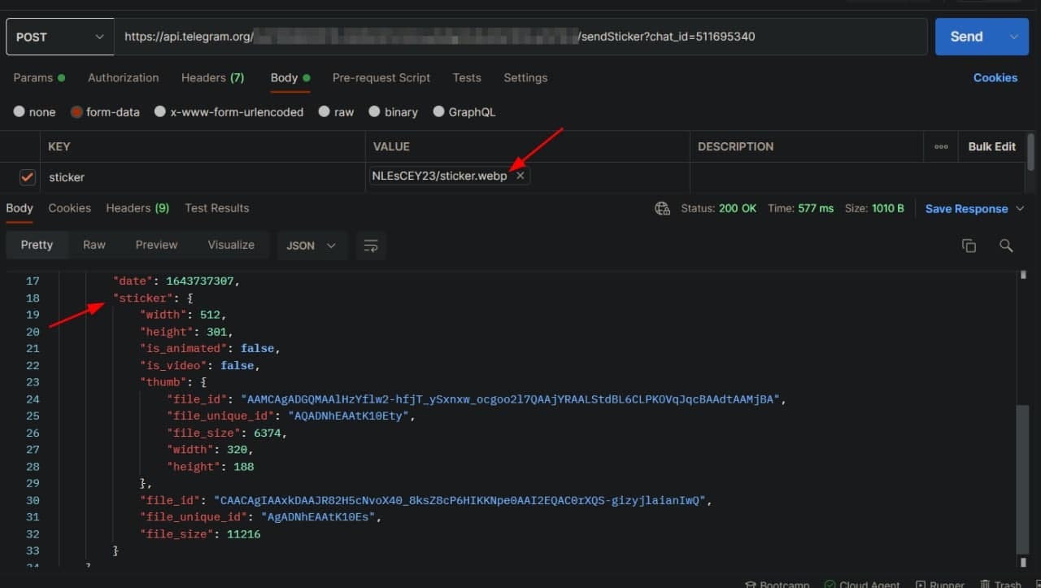Open the response Test Results tab
Screen dimensions: 1041x588
(x=216, y=208)
